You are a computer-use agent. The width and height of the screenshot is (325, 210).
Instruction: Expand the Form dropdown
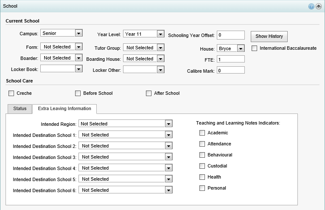(62, 47)
